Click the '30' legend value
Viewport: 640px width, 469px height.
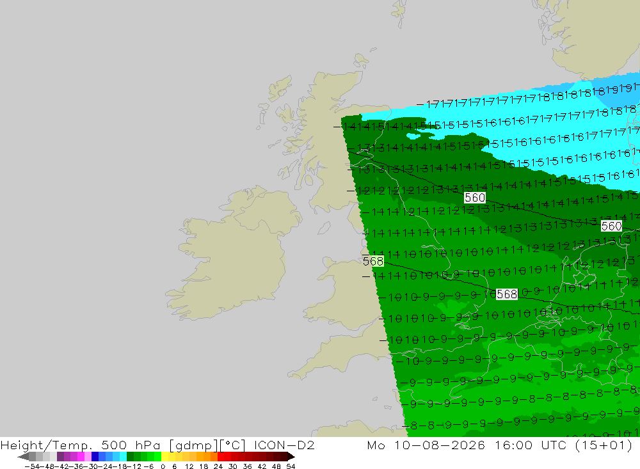233,466
